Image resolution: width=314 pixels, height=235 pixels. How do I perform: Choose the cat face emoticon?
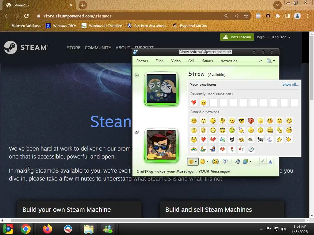point(232,140)
